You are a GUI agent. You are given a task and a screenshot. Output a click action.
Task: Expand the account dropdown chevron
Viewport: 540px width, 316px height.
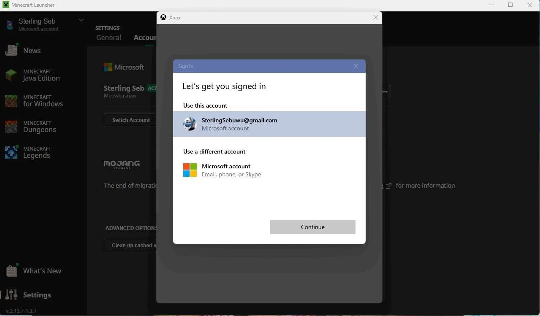(81, 20)
